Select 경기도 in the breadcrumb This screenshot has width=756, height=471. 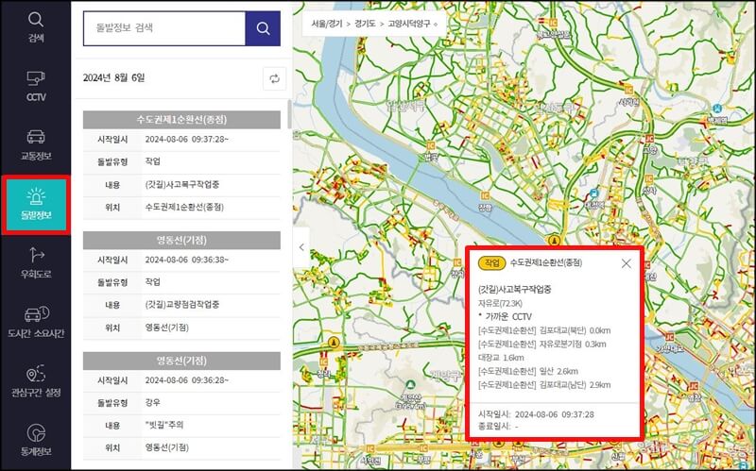(x=365, y=24)
